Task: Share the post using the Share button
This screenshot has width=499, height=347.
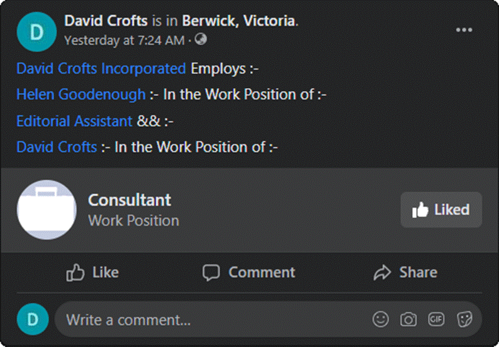Action: tap(405, 273)
